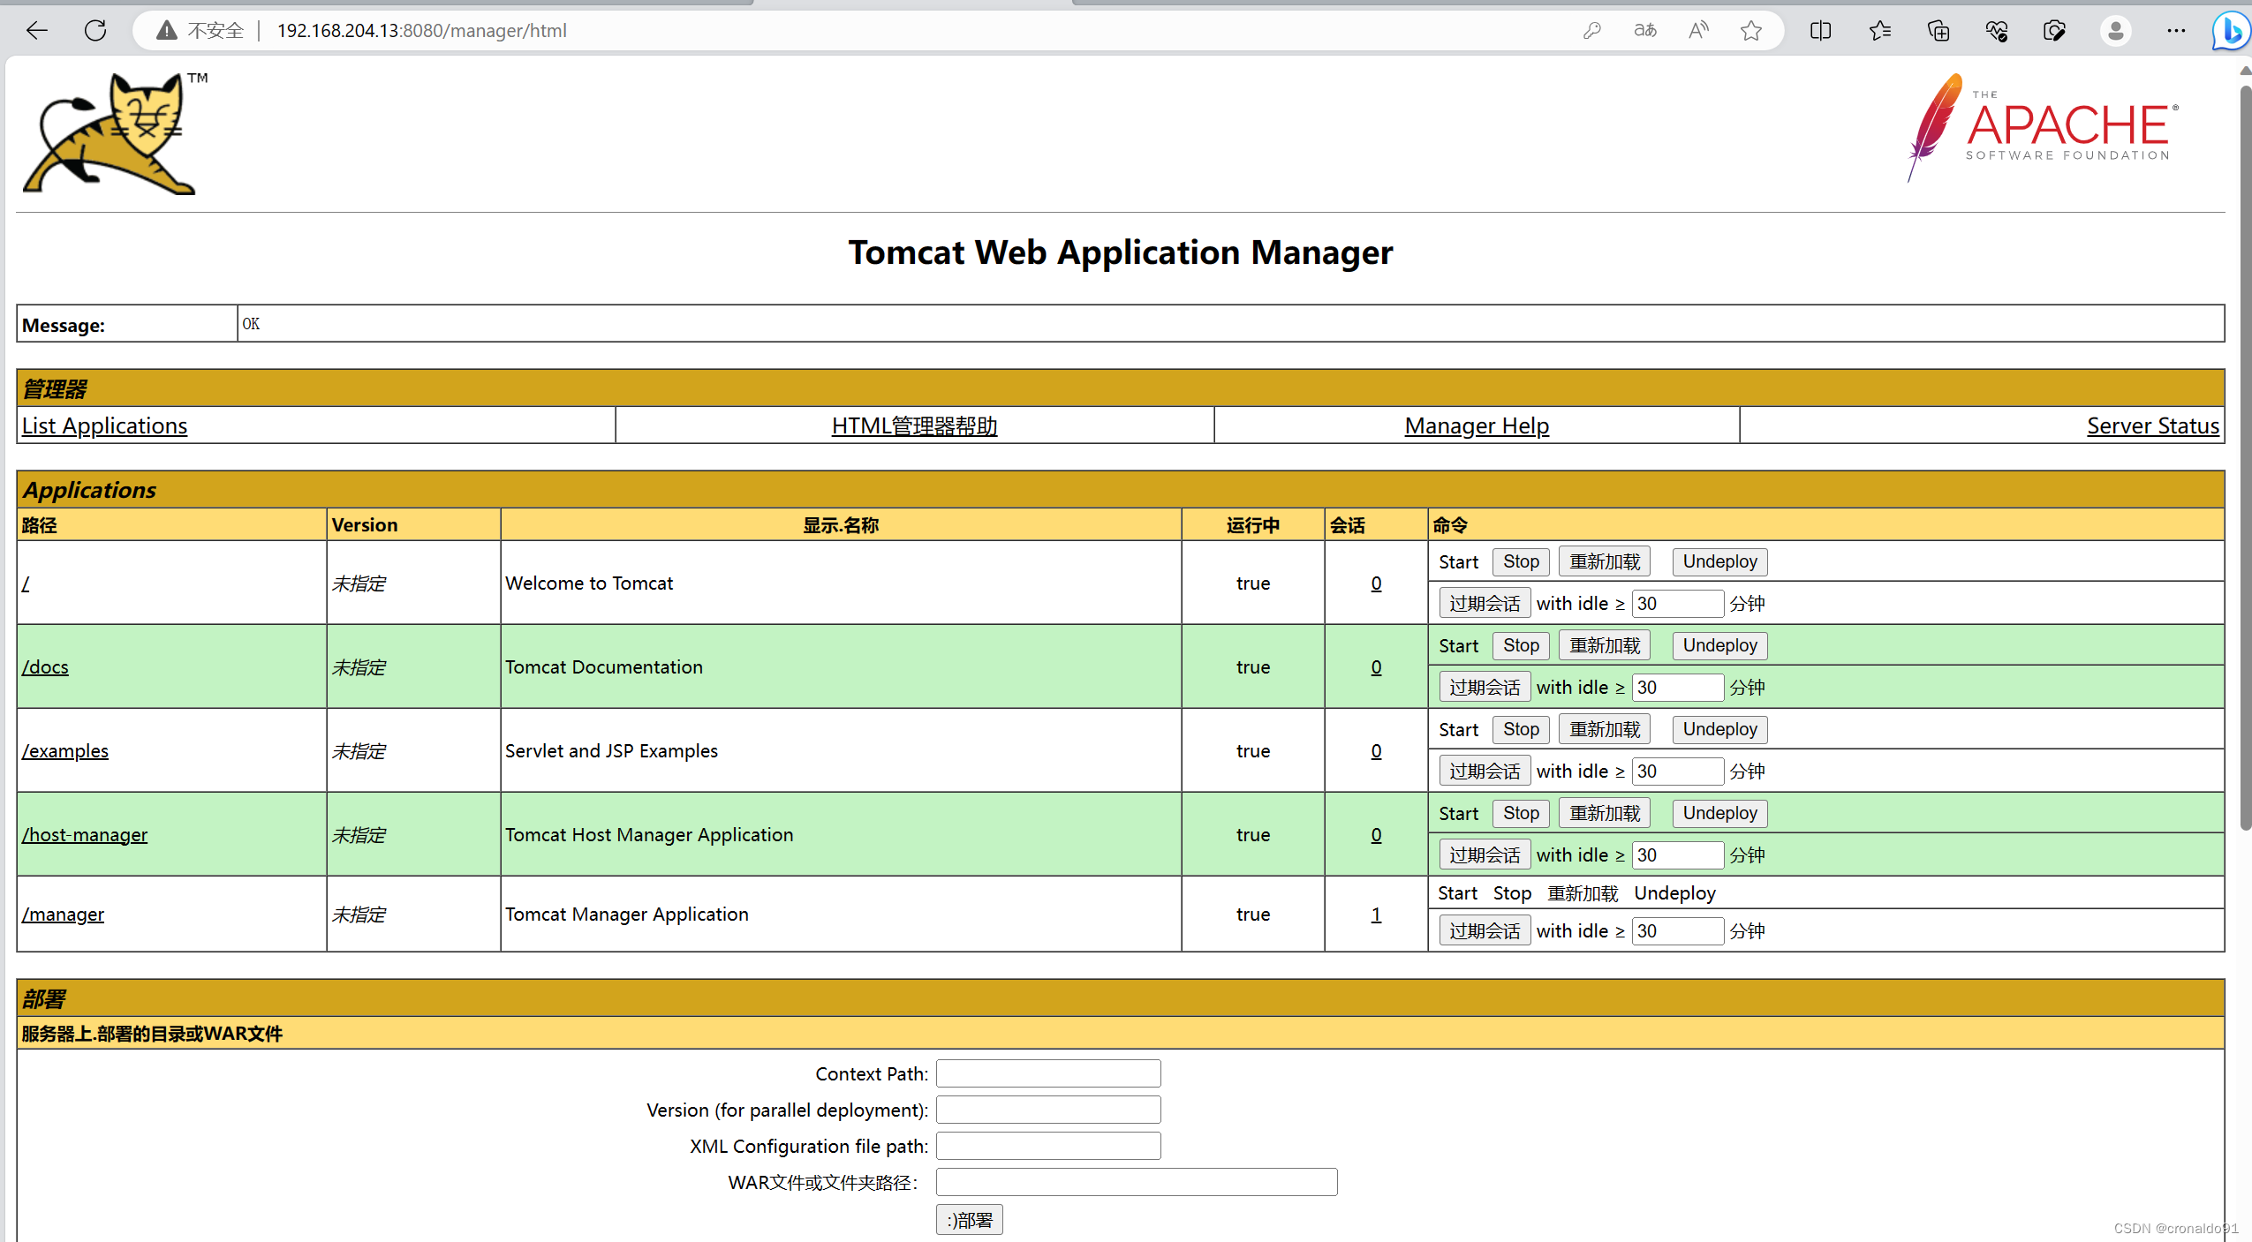Open the saved passwords key icon

[1592, 31]
